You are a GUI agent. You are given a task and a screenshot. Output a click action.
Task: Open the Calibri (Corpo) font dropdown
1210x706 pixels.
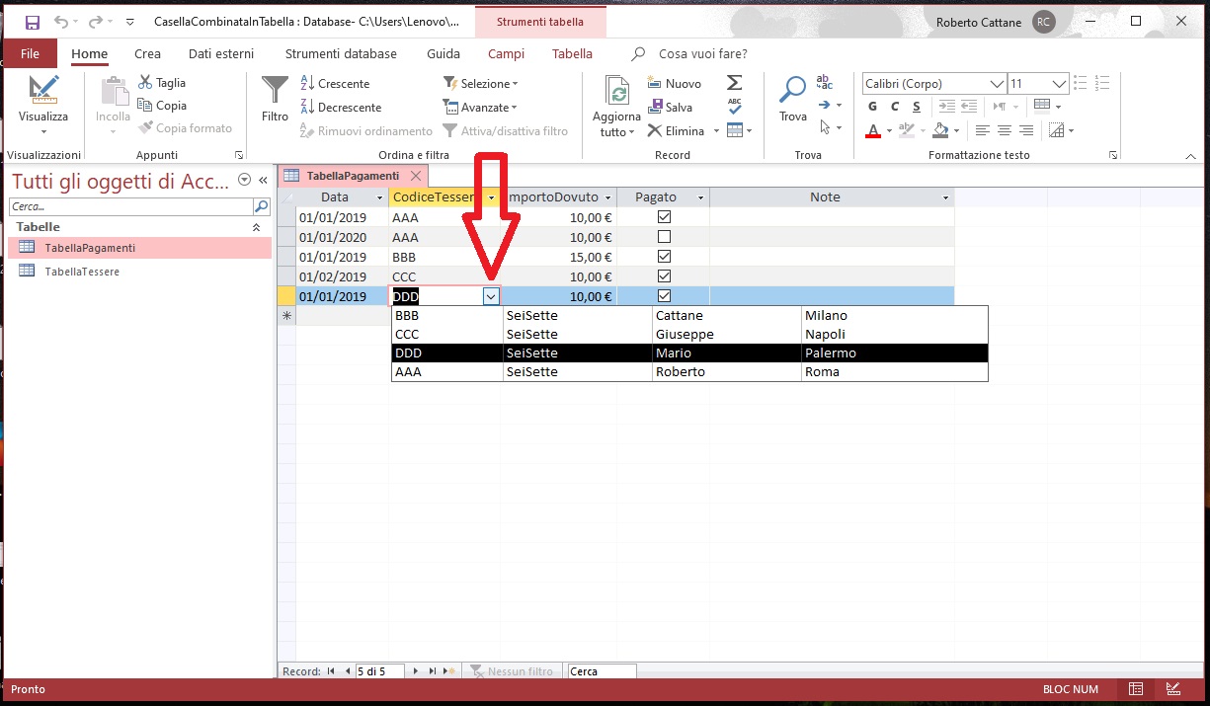998,84
